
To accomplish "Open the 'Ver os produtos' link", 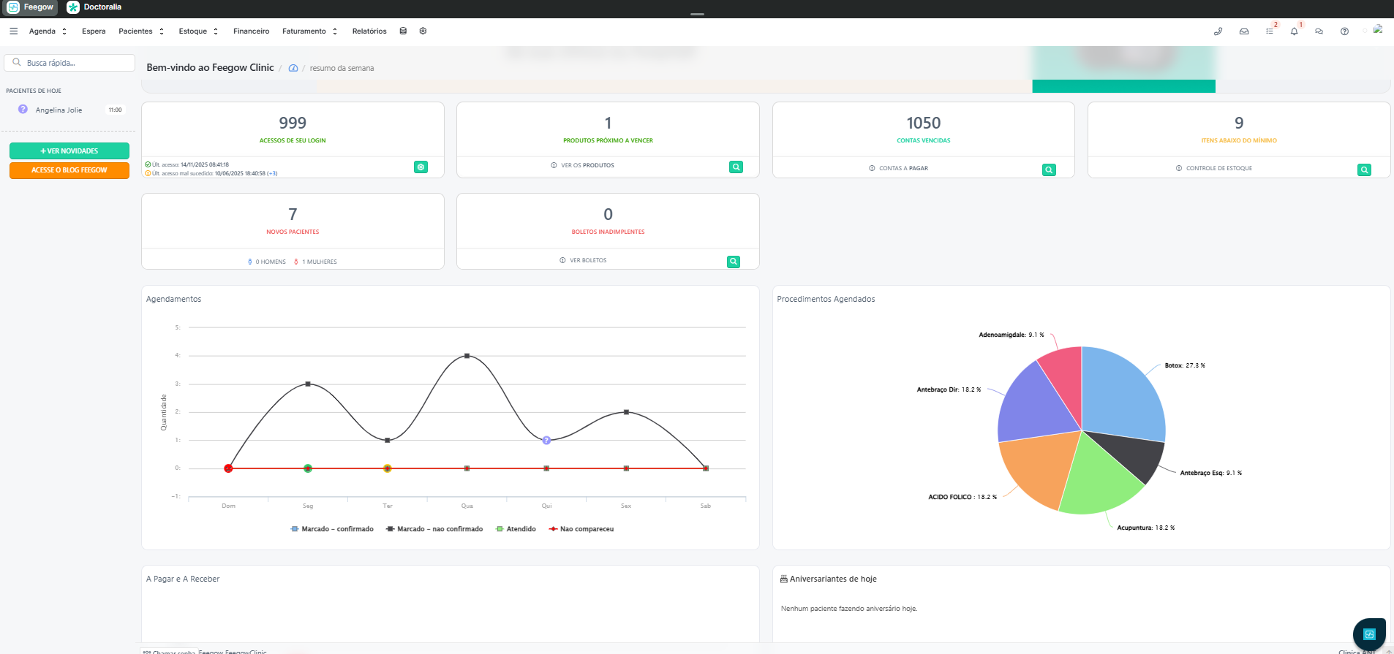I will click(583, 165).
